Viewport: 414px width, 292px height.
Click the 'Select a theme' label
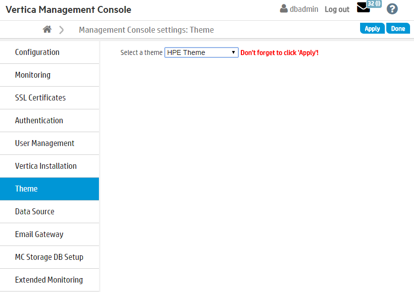pyautogui.click(x=141, y=52)
